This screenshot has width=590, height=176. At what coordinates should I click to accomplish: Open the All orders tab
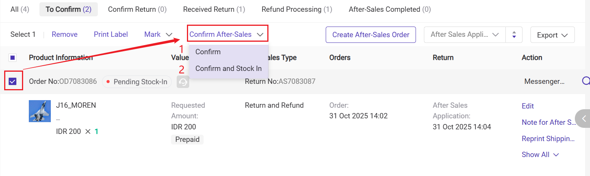pos(20,9)
